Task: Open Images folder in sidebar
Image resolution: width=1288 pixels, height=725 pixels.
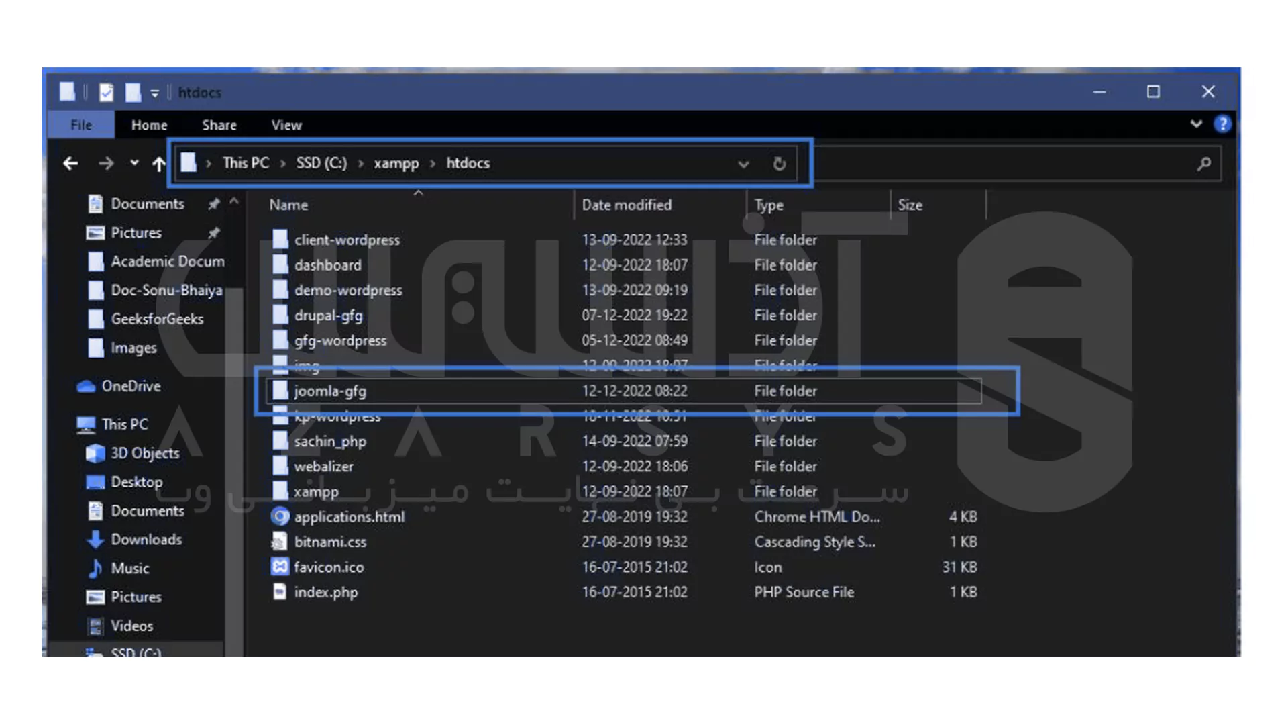Action: (x=133, y=348)
